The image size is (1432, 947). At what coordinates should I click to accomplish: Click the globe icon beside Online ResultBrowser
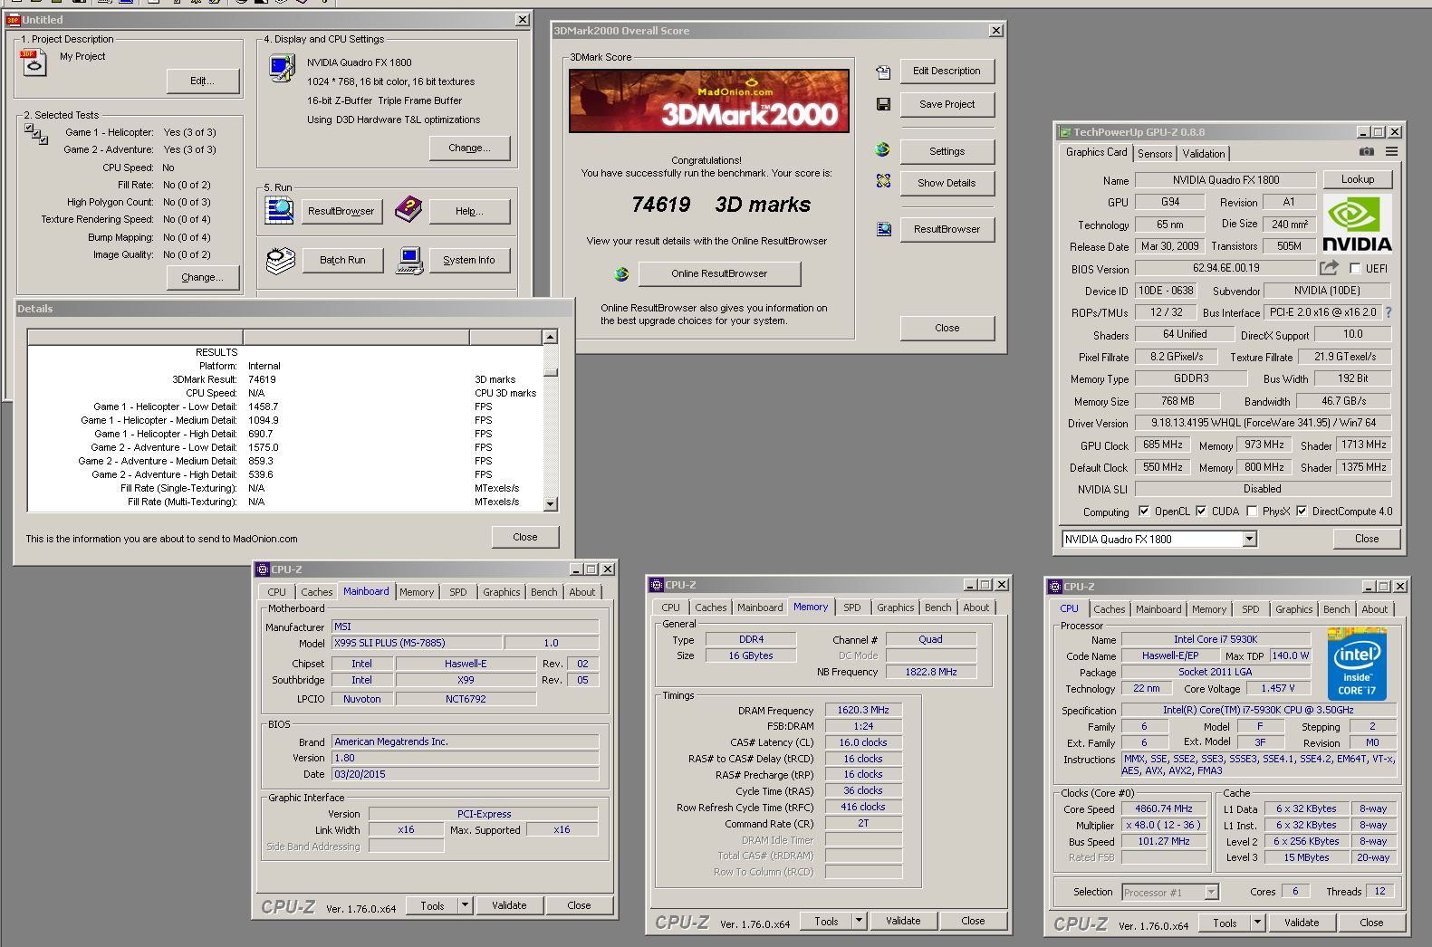pyautogui.click(x=621, y=273)
